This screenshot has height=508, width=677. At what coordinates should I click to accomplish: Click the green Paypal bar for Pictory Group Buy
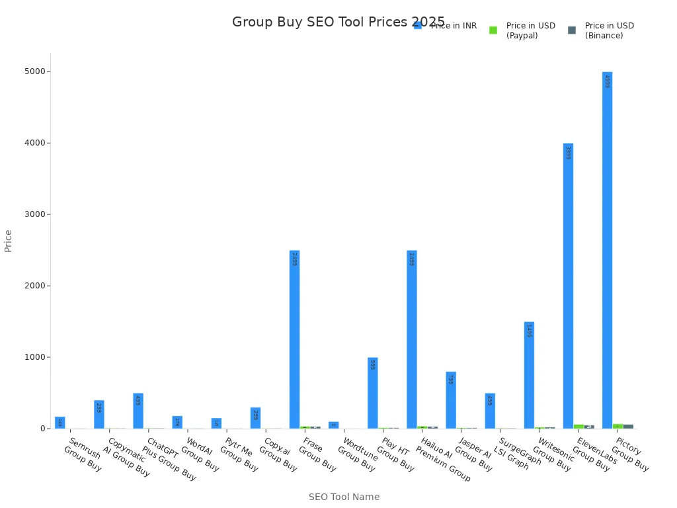click(x=618, y=427)
